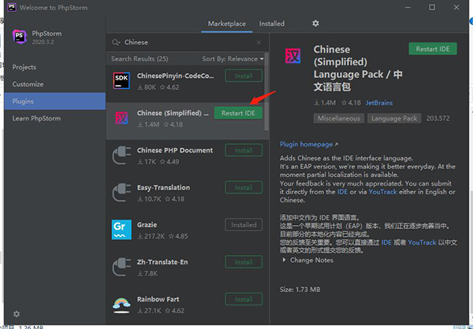This screenshot has width=473, height=329.
Task: Click the Language Pack tag
Action: (x=394, y=118)
